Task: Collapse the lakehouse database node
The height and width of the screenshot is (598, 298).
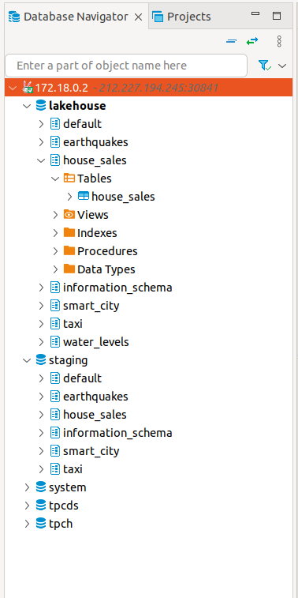Action: click(27, 106)
